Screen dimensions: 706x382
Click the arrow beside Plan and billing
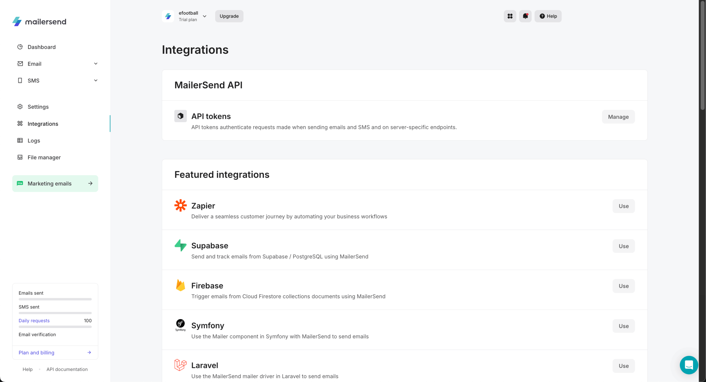(89, 353)
